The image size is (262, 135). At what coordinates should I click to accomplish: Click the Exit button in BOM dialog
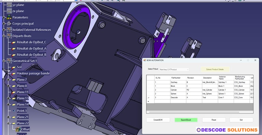pos(241,120)
